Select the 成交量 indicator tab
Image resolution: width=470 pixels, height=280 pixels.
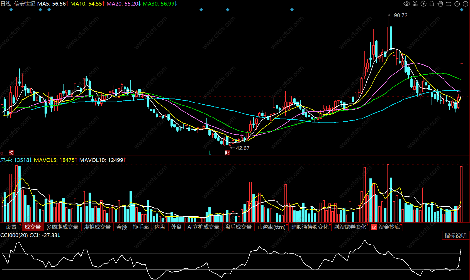(x=33, y=227)
